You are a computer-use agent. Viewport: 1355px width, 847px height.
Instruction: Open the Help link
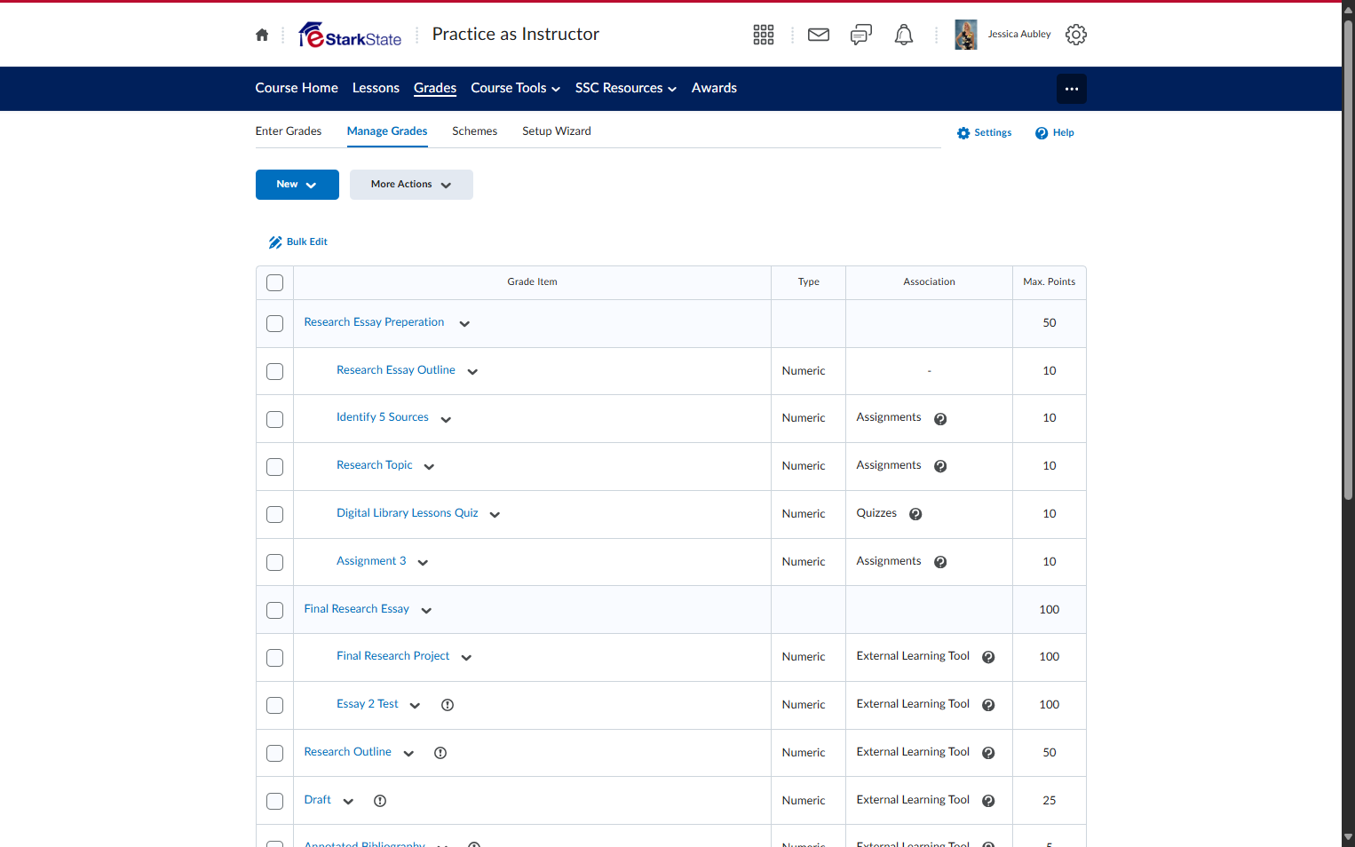tap(1055, 133)
